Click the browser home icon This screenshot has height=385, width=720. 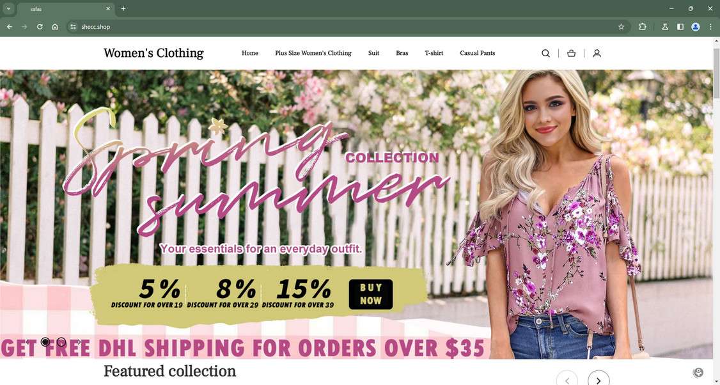(54, 27)
